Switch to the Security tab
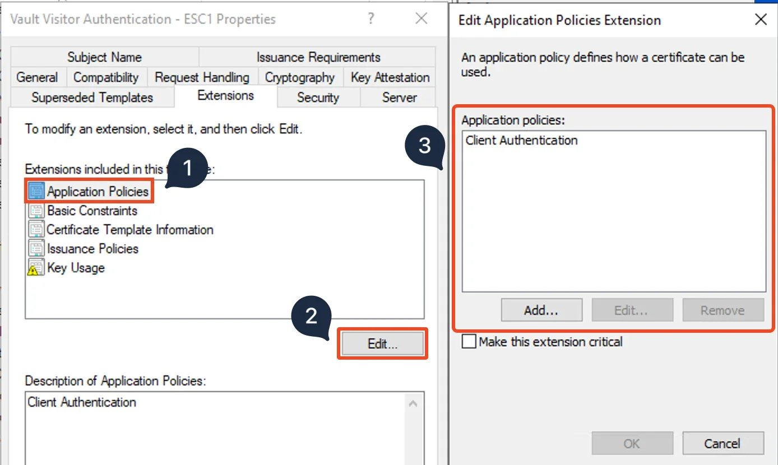Screen dimensions: 778x465 [x=318, y=97]
